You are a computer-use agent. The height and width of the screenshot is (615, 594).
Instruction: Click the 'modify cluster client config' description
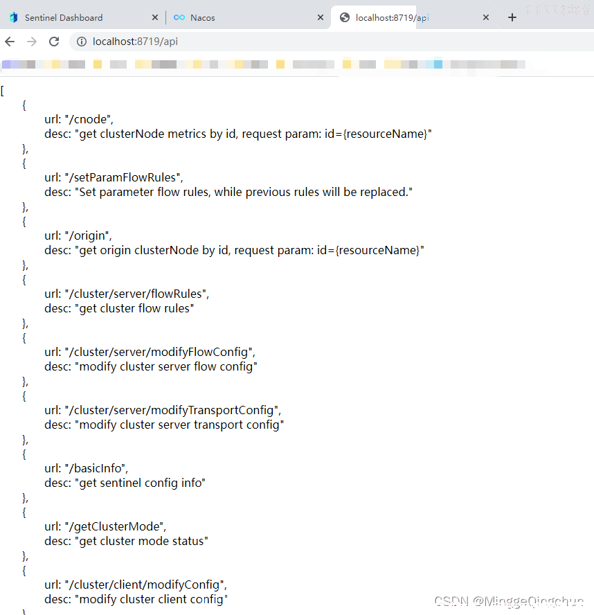(x=136, y=599)
